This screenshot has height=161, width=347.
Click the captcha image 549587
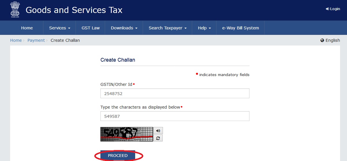[x=126, y=134]
